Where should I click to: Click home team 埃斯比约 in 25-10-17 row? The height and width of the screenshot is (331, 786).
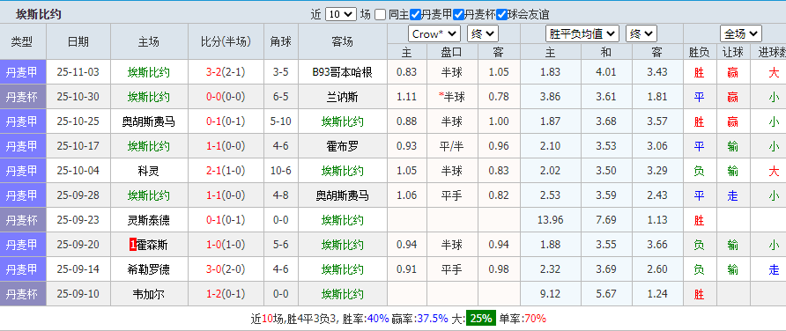tap(149, 146)
